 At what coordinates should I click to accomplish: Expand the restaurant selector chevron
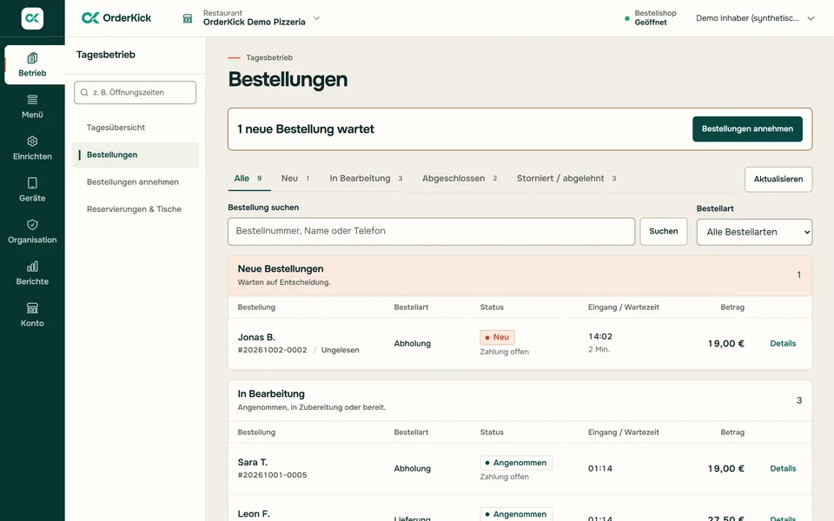pyautogui.click(x=316, y=18)
